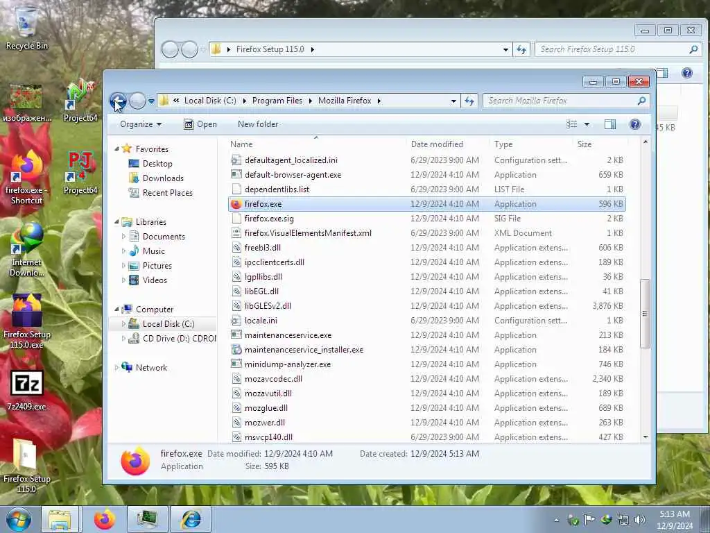Open Firefox from the taskbar
This screenshot has height=533, width=710.
104,519
